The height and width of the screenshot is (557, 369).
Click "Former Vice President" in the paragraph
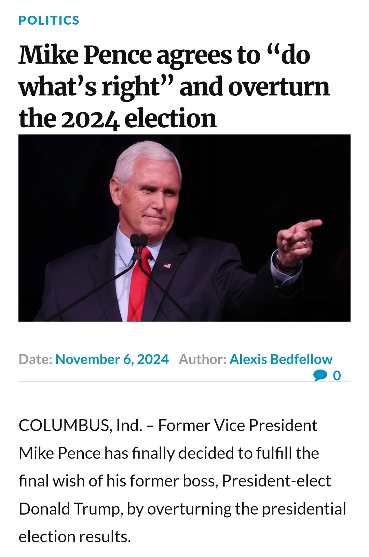[238, 426]
